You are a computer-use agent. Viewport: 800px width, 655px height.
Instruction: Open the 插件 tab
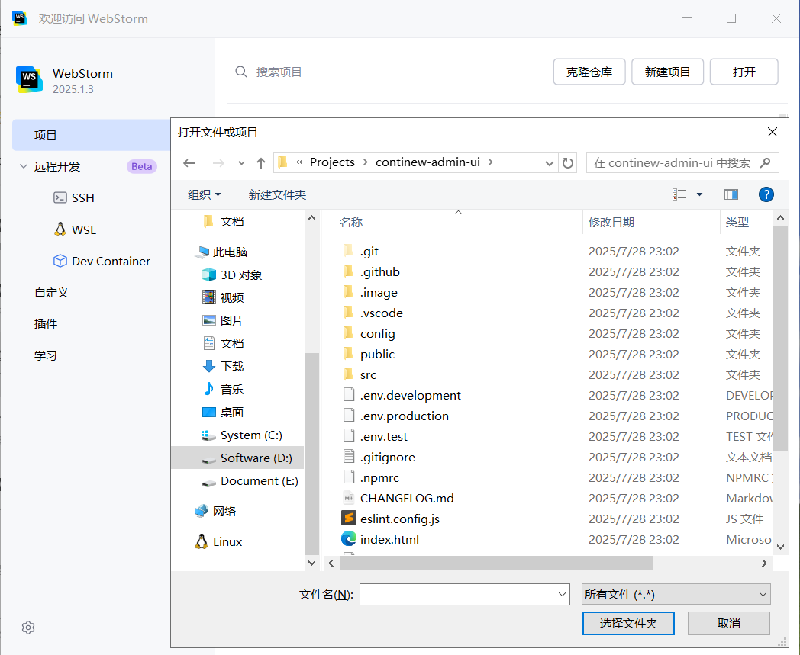pyautogui.click(x=45, y=323)
